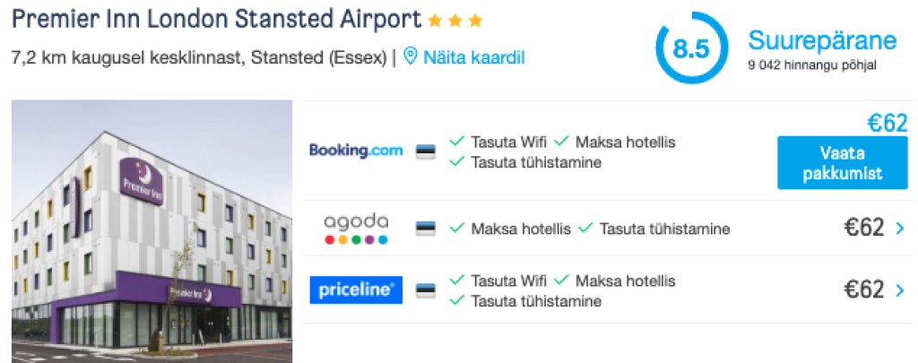
Task: Click the Suurepärane rating label
Action: coord(822,40)
